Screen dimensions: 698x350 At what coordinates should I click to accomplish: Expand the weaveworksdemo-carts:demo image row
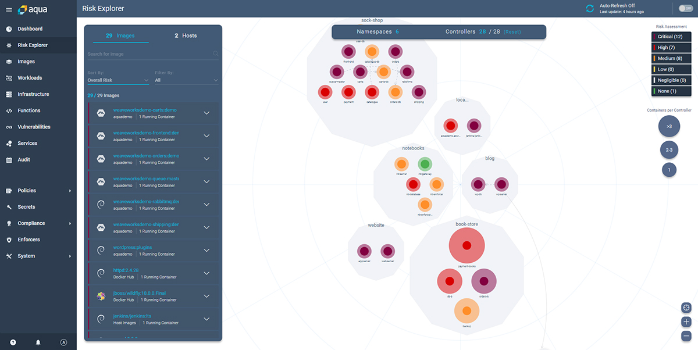tap(206, 113)
